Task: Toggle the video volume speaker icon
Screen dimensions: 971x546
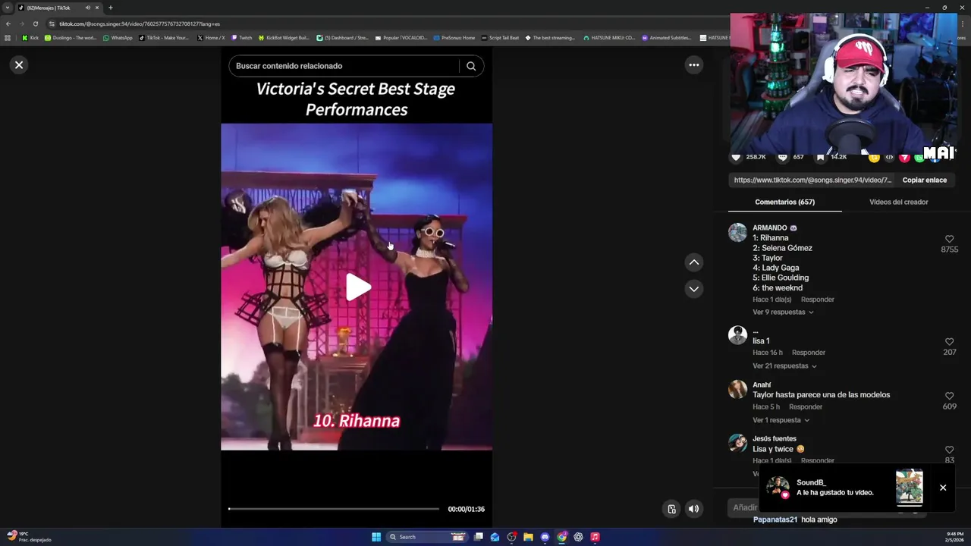Action: coord(693,509)
